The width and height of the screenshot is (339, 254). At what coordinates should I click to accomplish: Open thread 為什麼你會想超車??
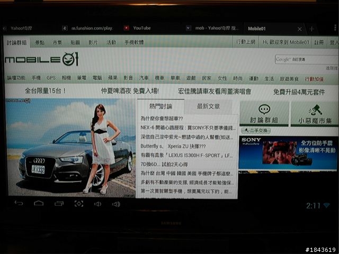(x=162, y=119)
